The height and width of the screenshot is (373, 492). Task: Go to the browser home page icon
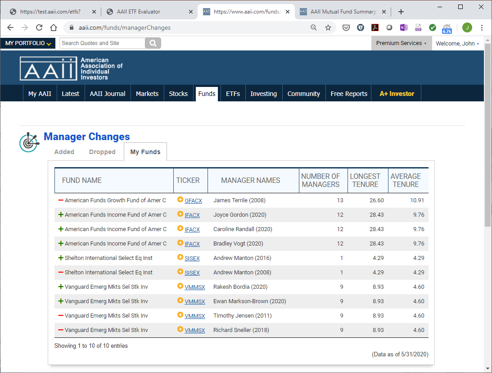(x=54, y=27)
